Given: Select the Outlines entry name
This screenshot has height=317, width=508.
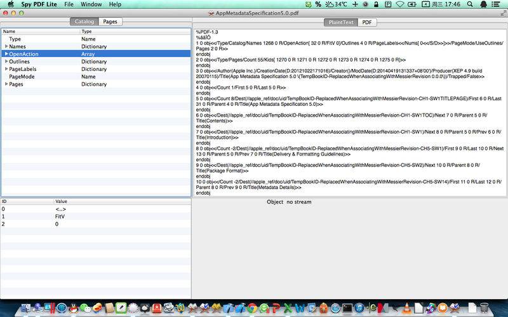Looking at the screenshot, I should pos(19,61).
